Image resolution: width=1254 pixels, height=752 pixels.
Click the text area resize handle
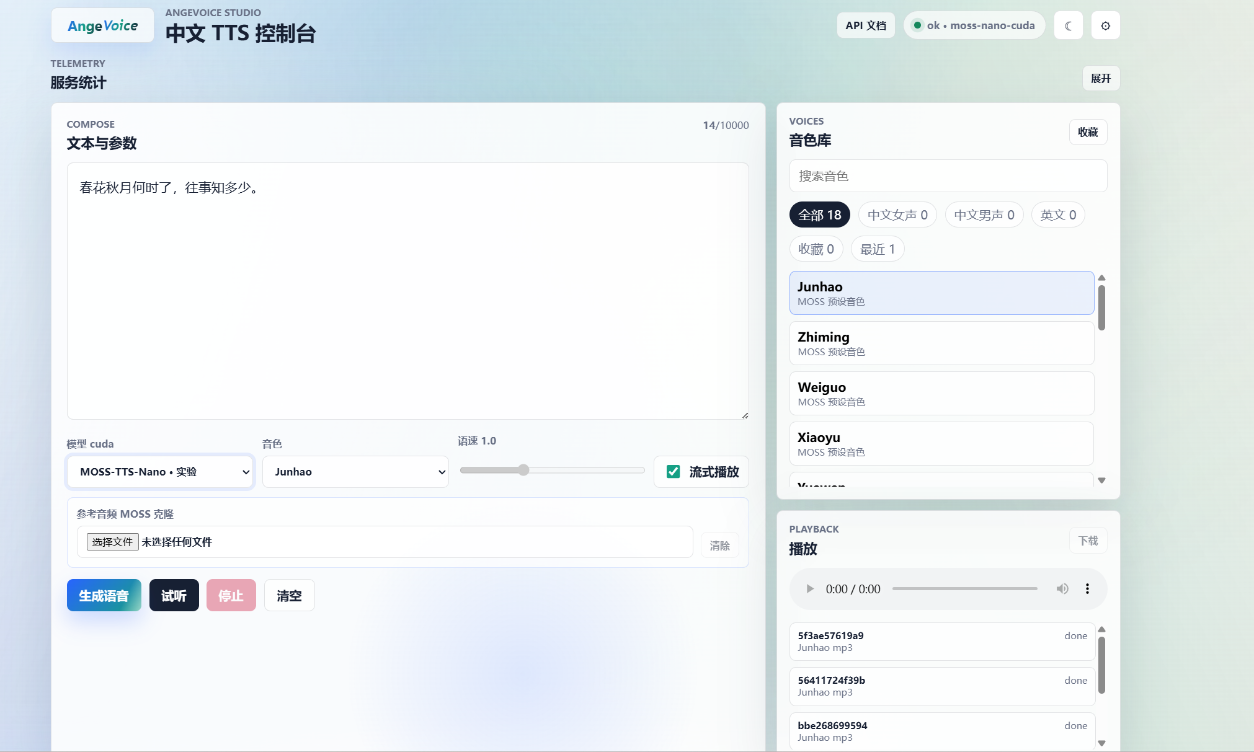(x=745, y=415)
